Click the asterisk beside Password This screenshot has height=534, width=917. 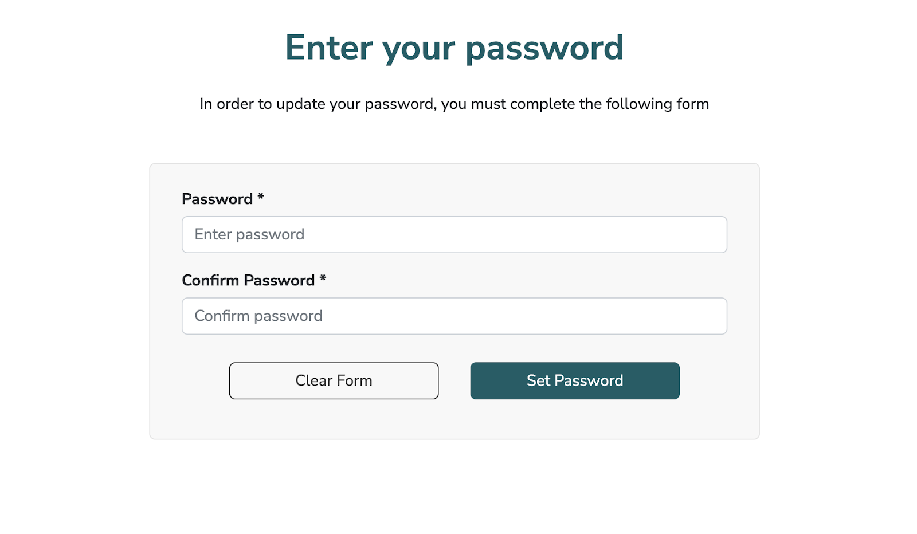tap(261, 198)
